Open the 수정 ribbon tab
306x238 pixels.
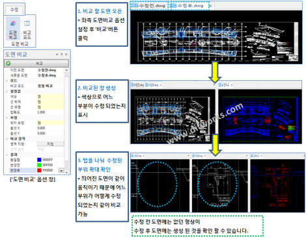pyautogui.click(x=14, y=9)
